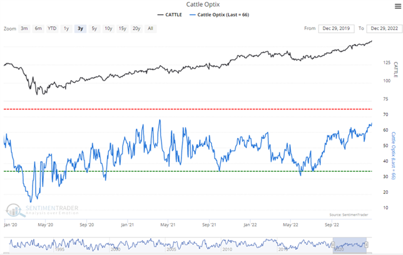
Task: Select the 3m zoom range
Action: (x=24, y=29)
